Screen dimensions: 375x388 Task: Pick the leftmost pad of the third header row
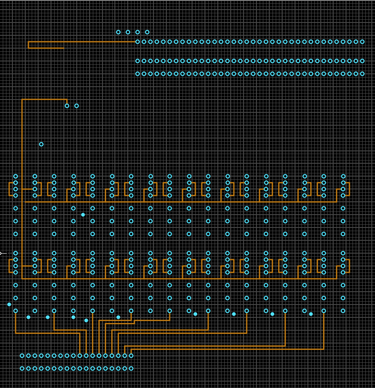pyautogui.click(x=137, y=74)
